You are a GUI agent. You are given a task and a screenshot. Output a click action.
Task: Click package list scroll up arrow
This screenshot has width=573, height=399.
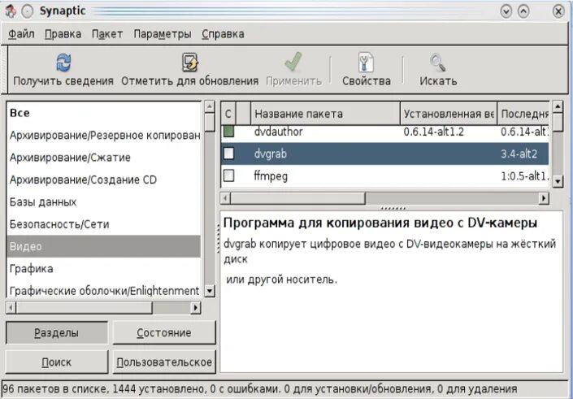coord(558,106)
